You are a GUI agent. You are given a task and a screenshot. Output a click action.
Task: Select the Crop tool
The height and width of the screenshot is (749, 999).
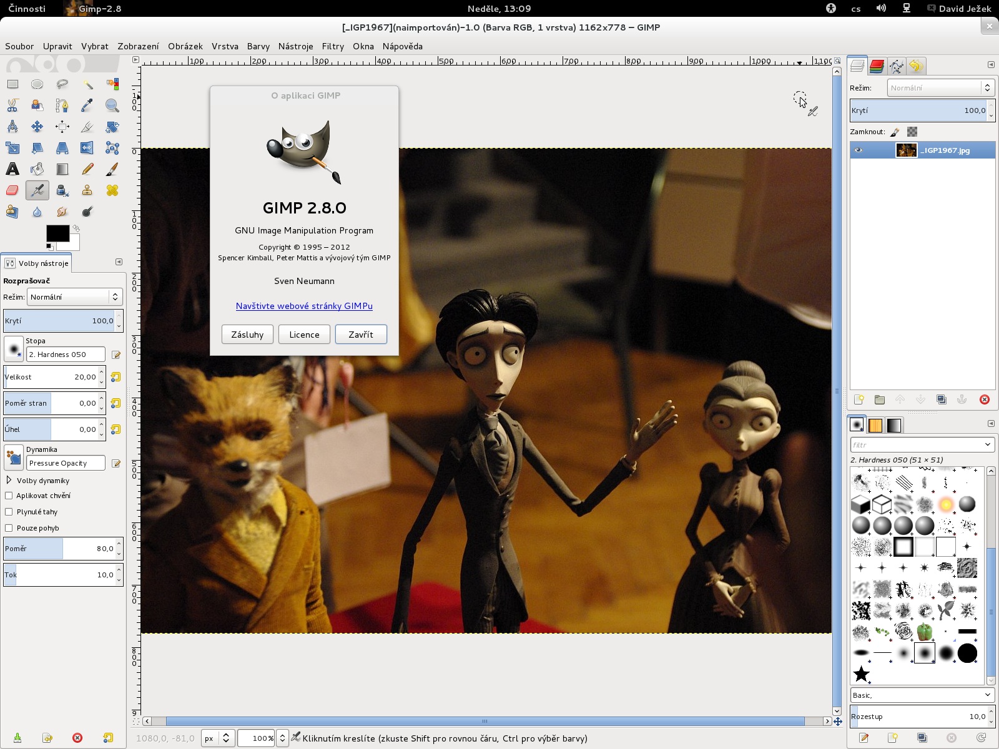pyautogui.click(x=87, y=127)
